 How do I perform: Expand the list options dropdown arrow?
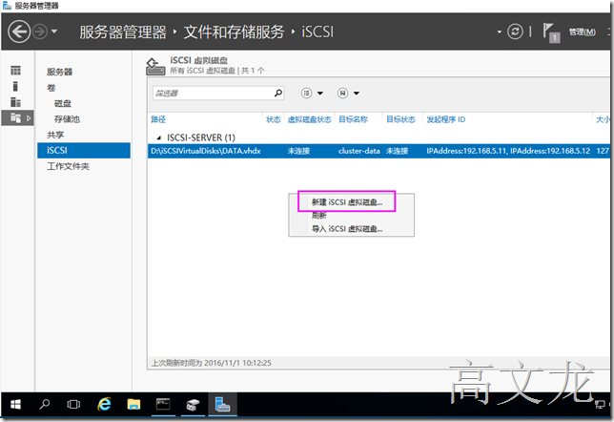click(x=320, y=94)
